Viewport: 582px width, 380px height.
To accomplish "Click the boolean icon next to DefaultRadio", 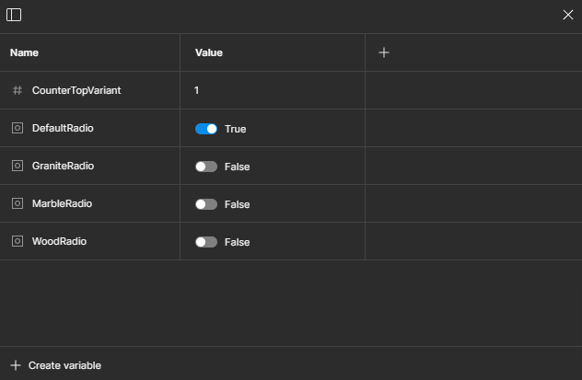I will pyautogui.click(x=17, y=128).
